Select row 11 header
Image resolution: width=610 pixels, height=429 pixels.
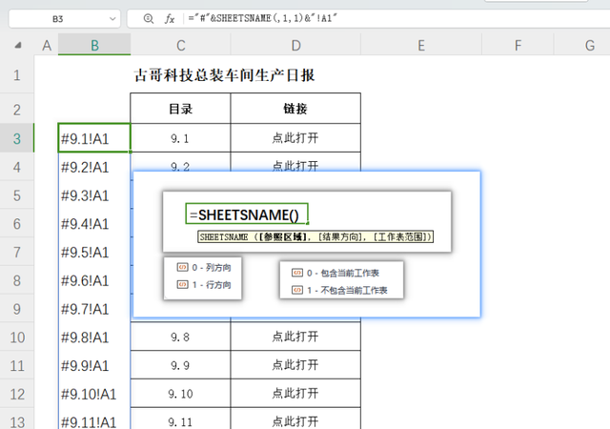coord(17,366)
